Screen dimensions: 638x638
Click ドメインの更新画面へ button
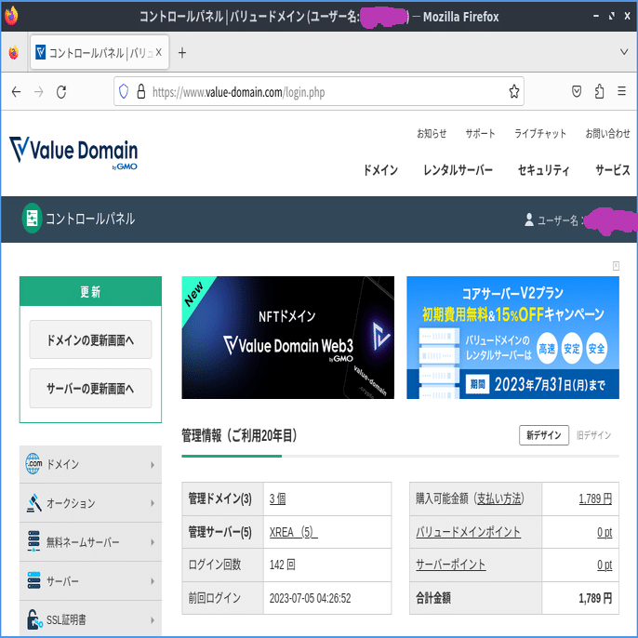90,339
